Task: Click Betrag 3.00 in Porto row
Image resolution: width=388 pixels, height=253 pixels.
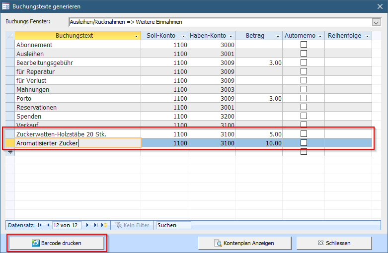Action: point(259,98)
